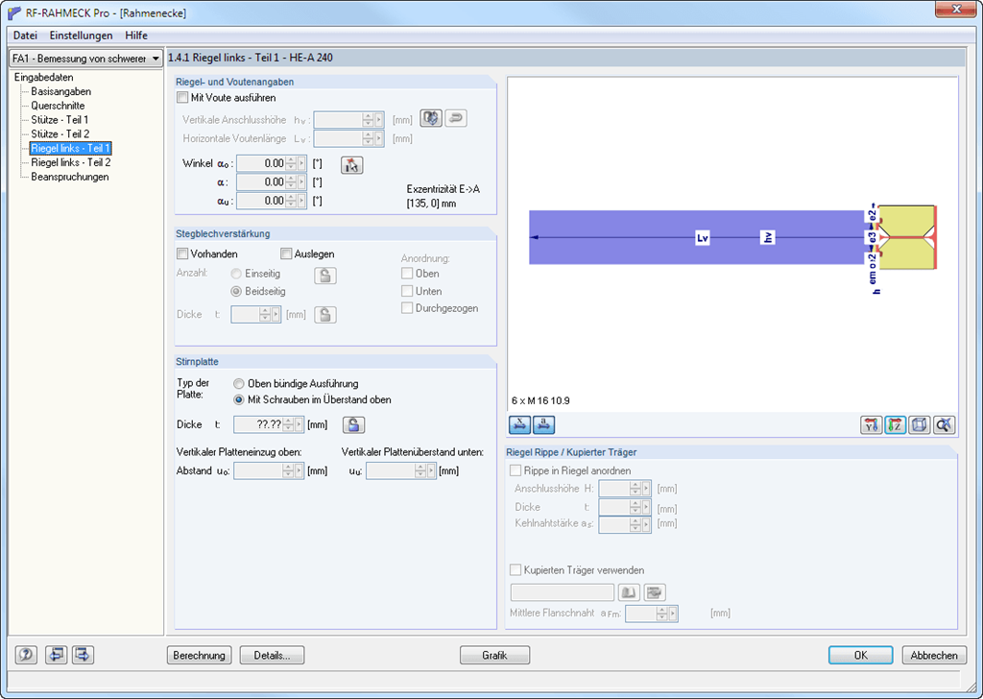The width and height of the screenshot is (983, 699).
Task: Toggle 'Oben' arrangement checkbox
Action: (x=407, y=274)
